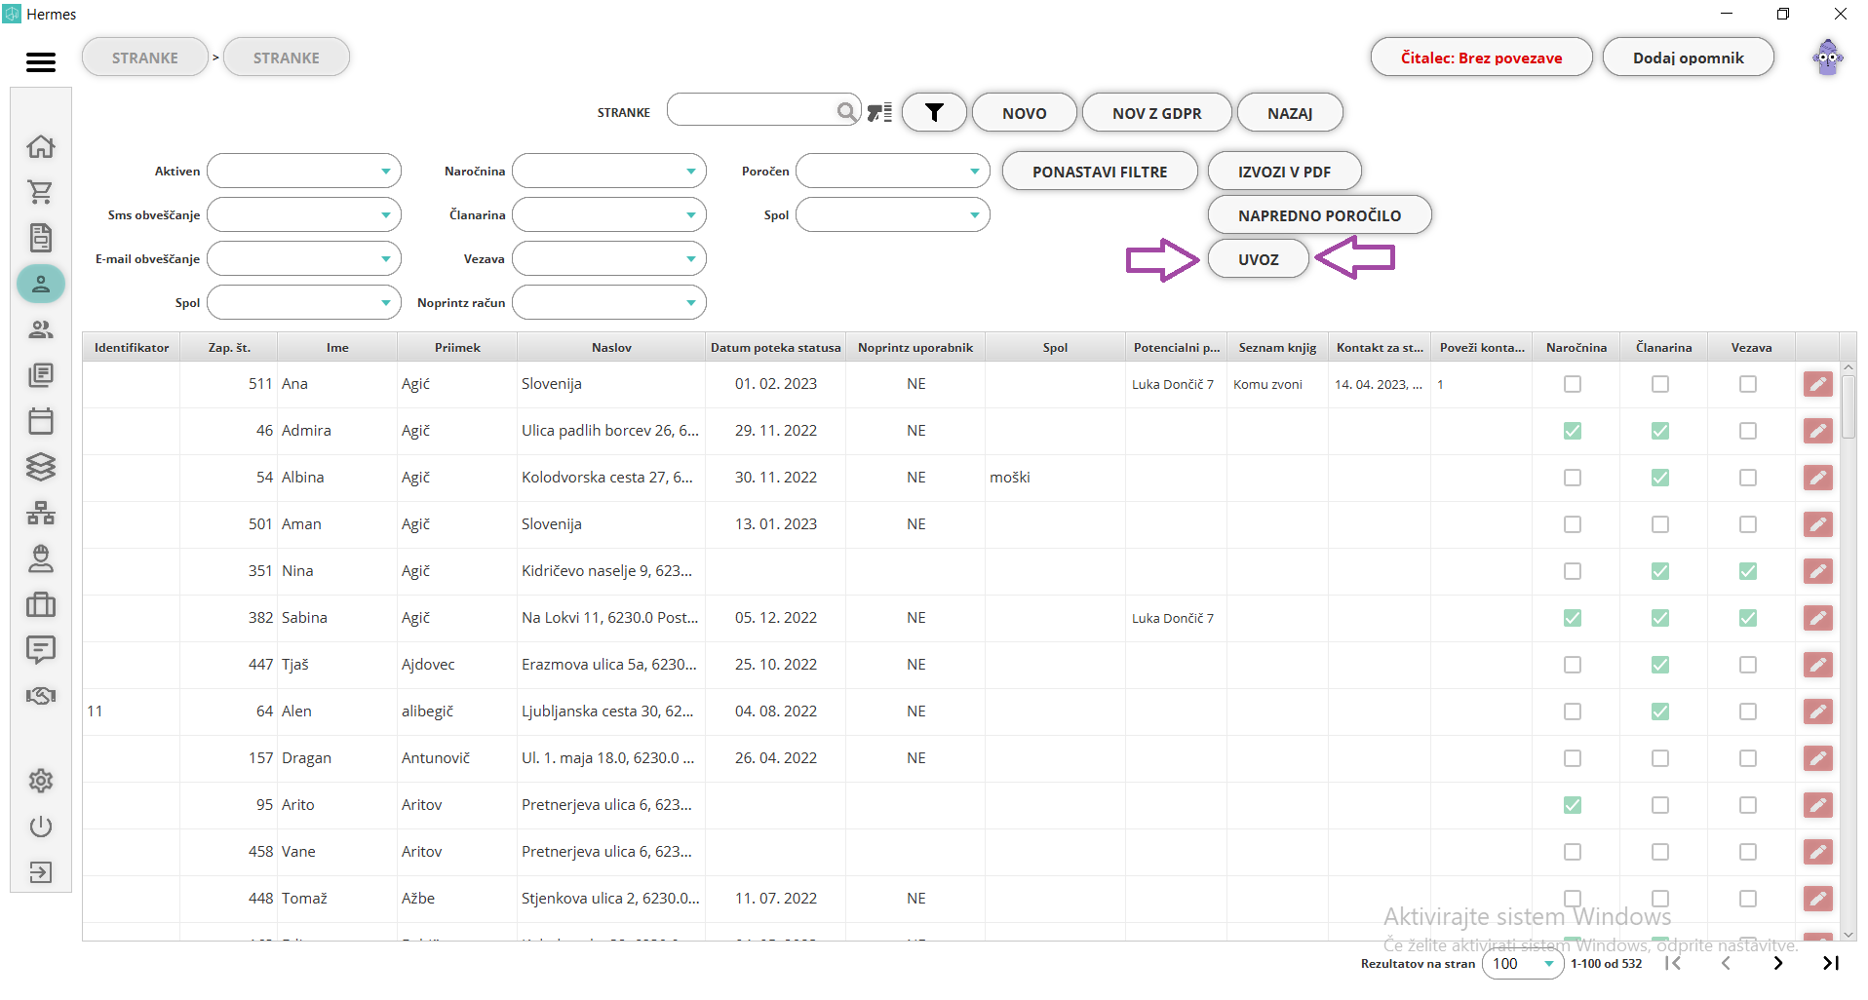Viewport: 1868px width, 1000px height.
Task: Open the briefcase sidebar icon
Action: [41, 604]
